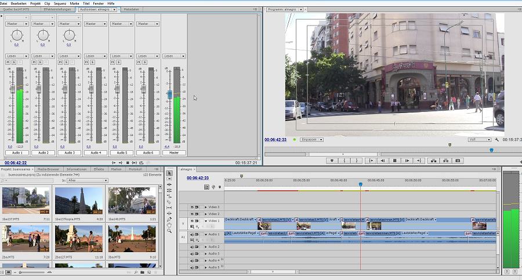
Task: Select the Rolling Edit tool
Action: coord(169,191)
